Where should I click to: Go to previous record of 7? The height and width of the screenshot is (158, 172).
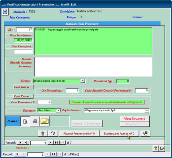26,142
